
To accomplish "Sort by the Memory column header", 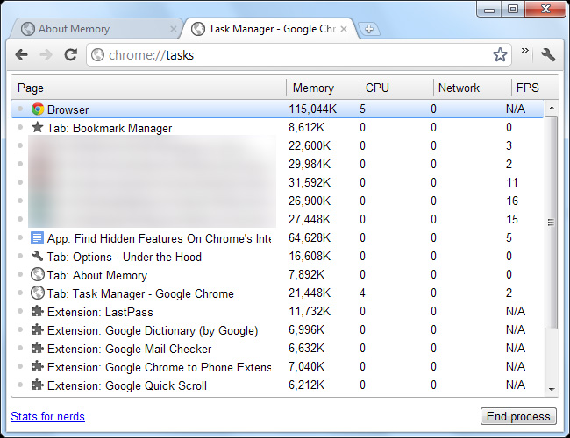I will [323, 88].
